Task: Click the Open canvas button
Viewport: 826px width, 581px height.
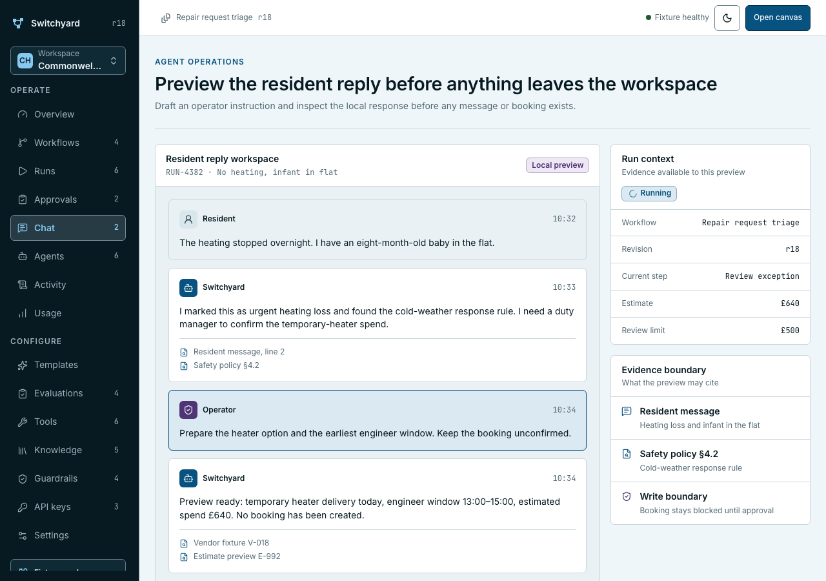Action: (x=778, y=18)
